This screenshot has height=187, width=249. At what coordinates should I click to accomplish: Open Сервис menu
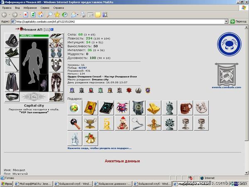[x=45, y=8]
